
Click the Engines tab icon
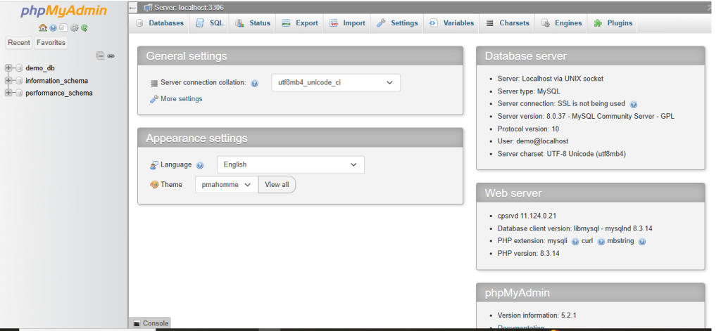pyautogui.click(x=546, y=23)
